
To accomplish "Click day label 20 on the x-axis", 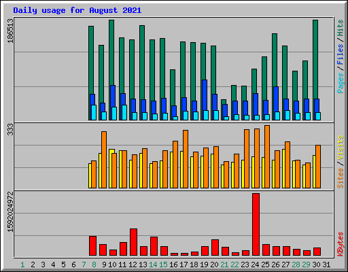I will click(214, 265).
